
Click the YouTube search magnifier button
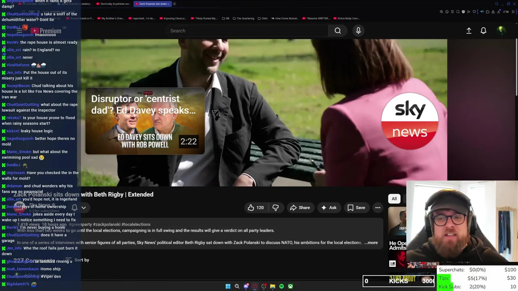[x=338, y=31]
